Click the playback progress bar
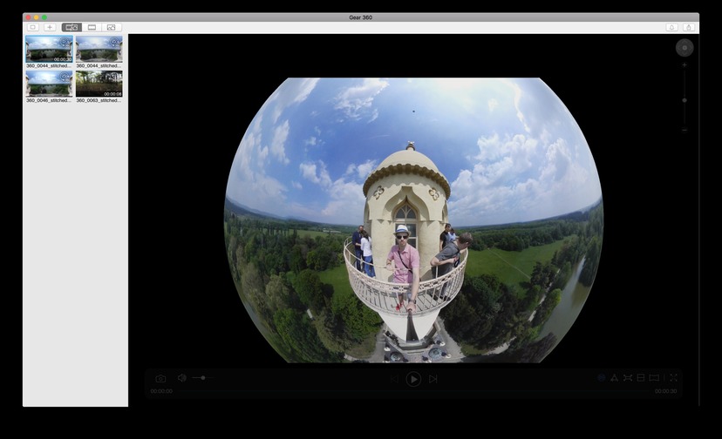 [413, 391]
